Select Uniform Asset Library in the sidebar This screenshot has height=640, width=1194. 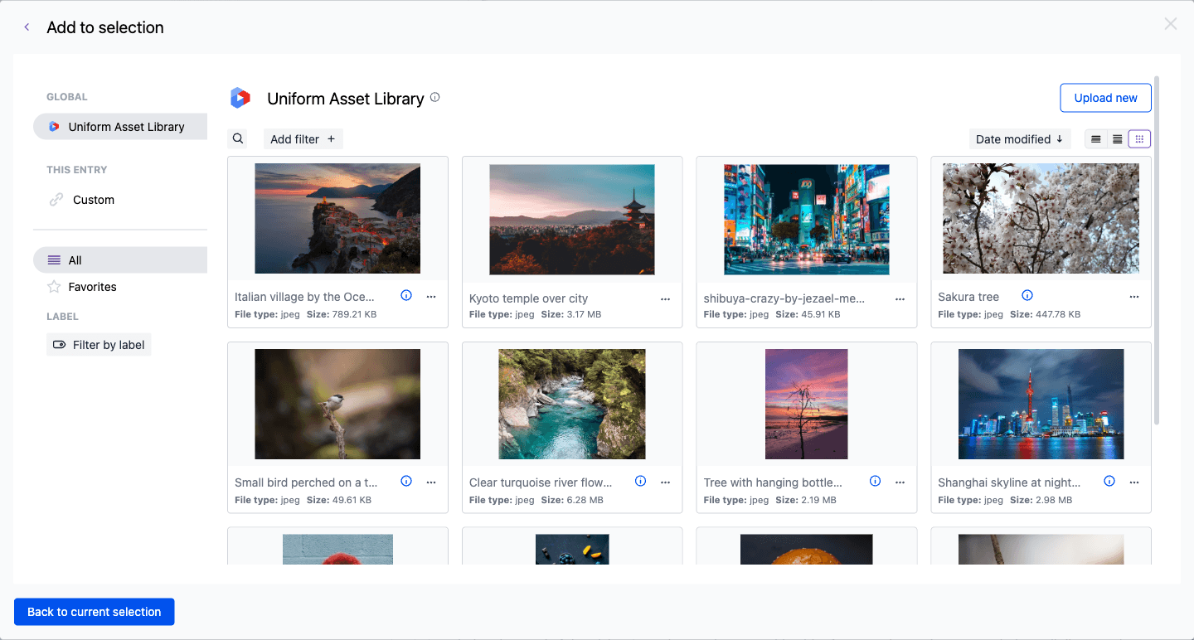[120, 127]
